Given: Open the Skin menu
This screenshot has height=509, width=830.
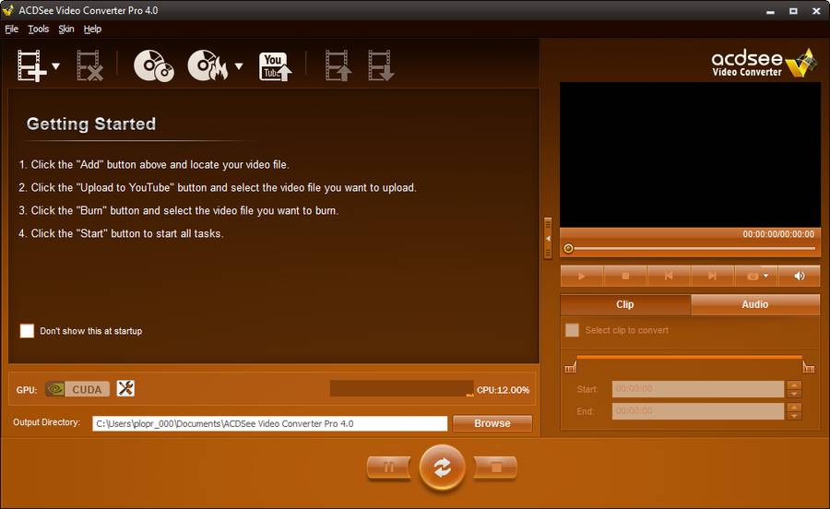Looking at the screenshot, I should pyautogui.click(x=66, y=30).
